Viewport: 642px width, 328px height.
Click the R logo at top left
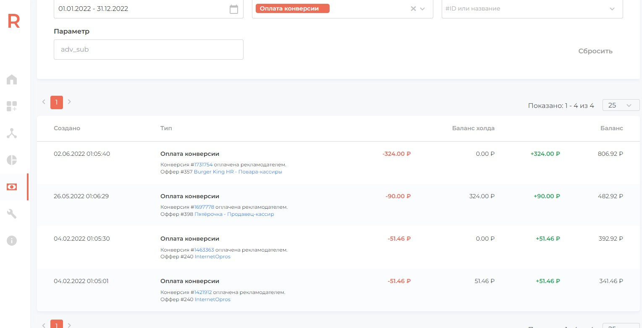click(13, 21)
